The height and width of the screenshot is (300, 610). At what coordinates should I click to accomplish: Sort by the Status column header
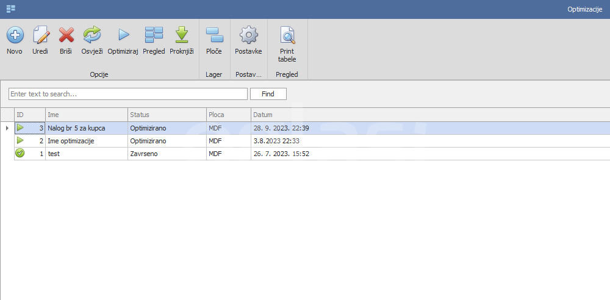pyautogui.click(x=167, y=115)
